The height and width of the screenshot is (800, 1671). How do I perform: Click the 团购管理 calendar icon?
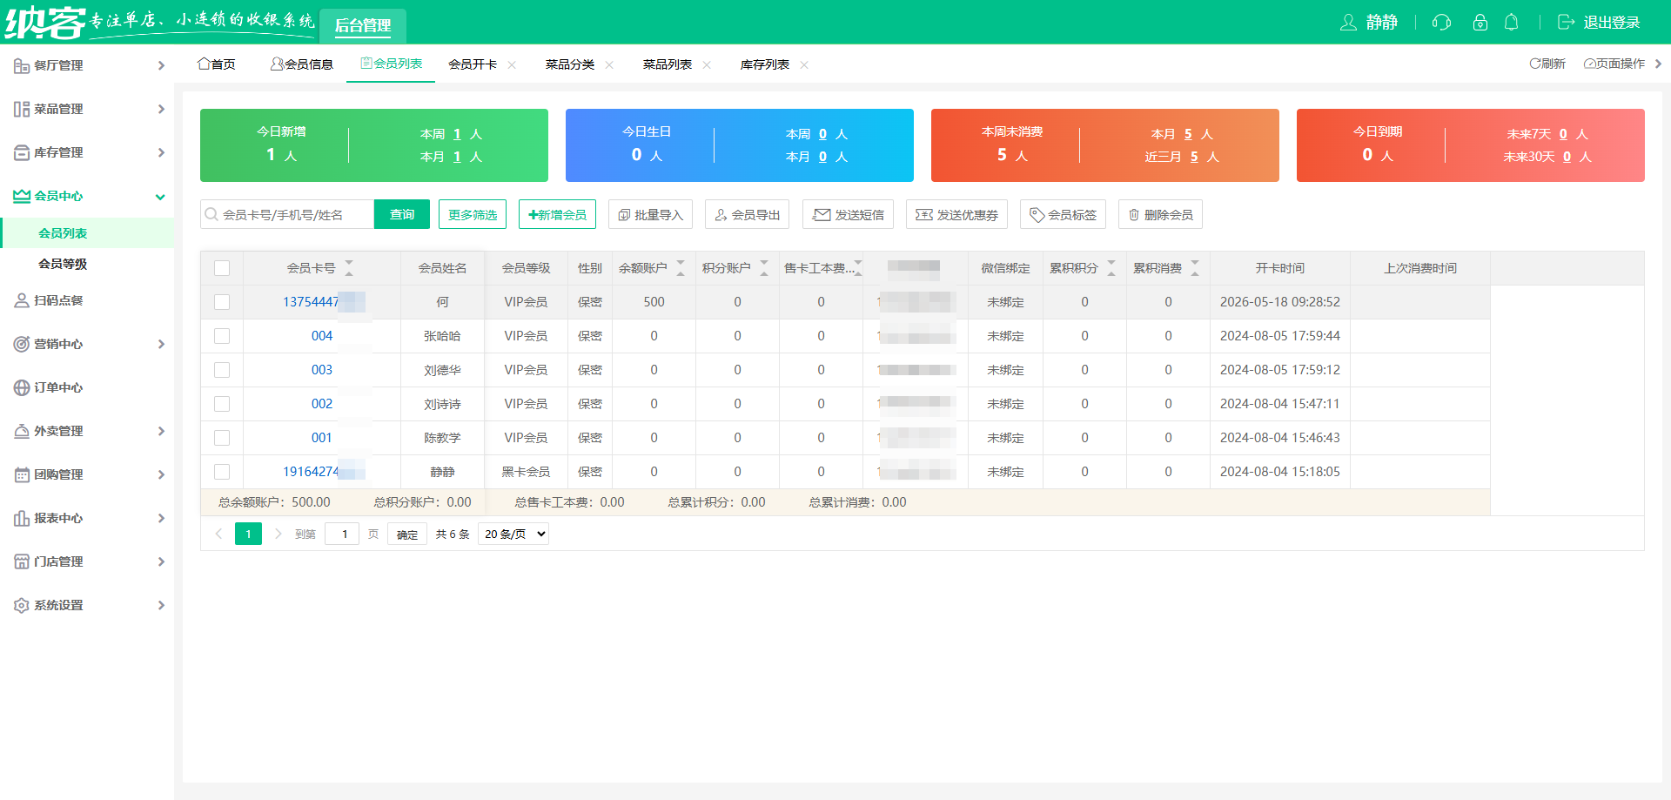pos(22,474)
